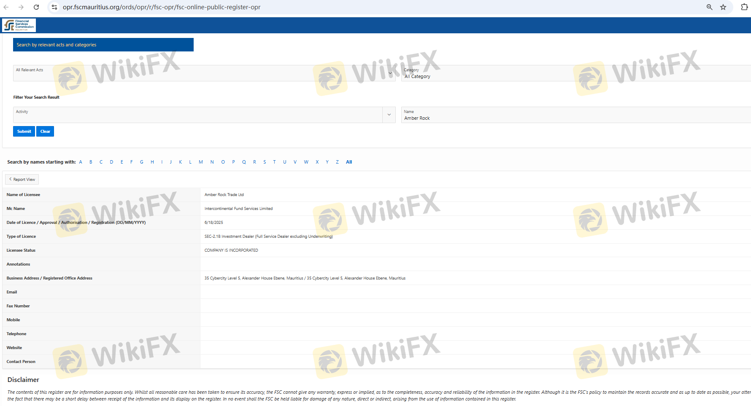This screenshot has width=751, height=406.
Task: Filter names starting with W
Action: pyautogui.click(x=306, y=162)
